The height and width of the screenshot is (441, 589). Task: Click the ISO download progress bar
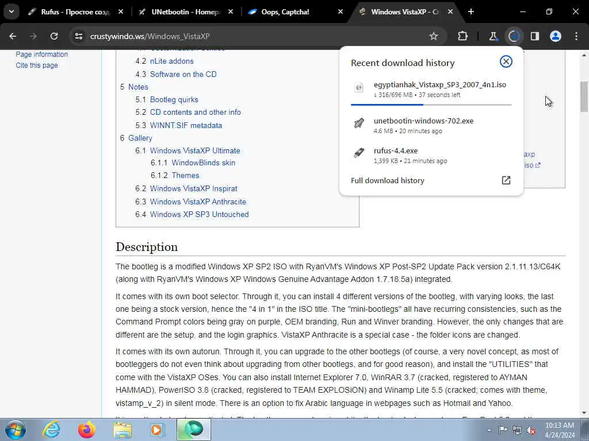pyautogui.click(x=431, y=105)
